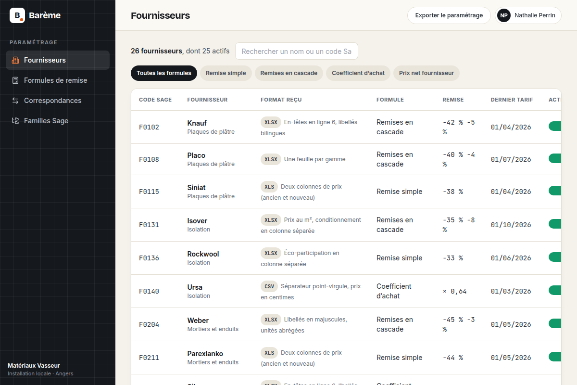The image size is (577, 385).
Task: Toggle active switch for Weber
Action: pyautogui.click(x=555, y=324)
